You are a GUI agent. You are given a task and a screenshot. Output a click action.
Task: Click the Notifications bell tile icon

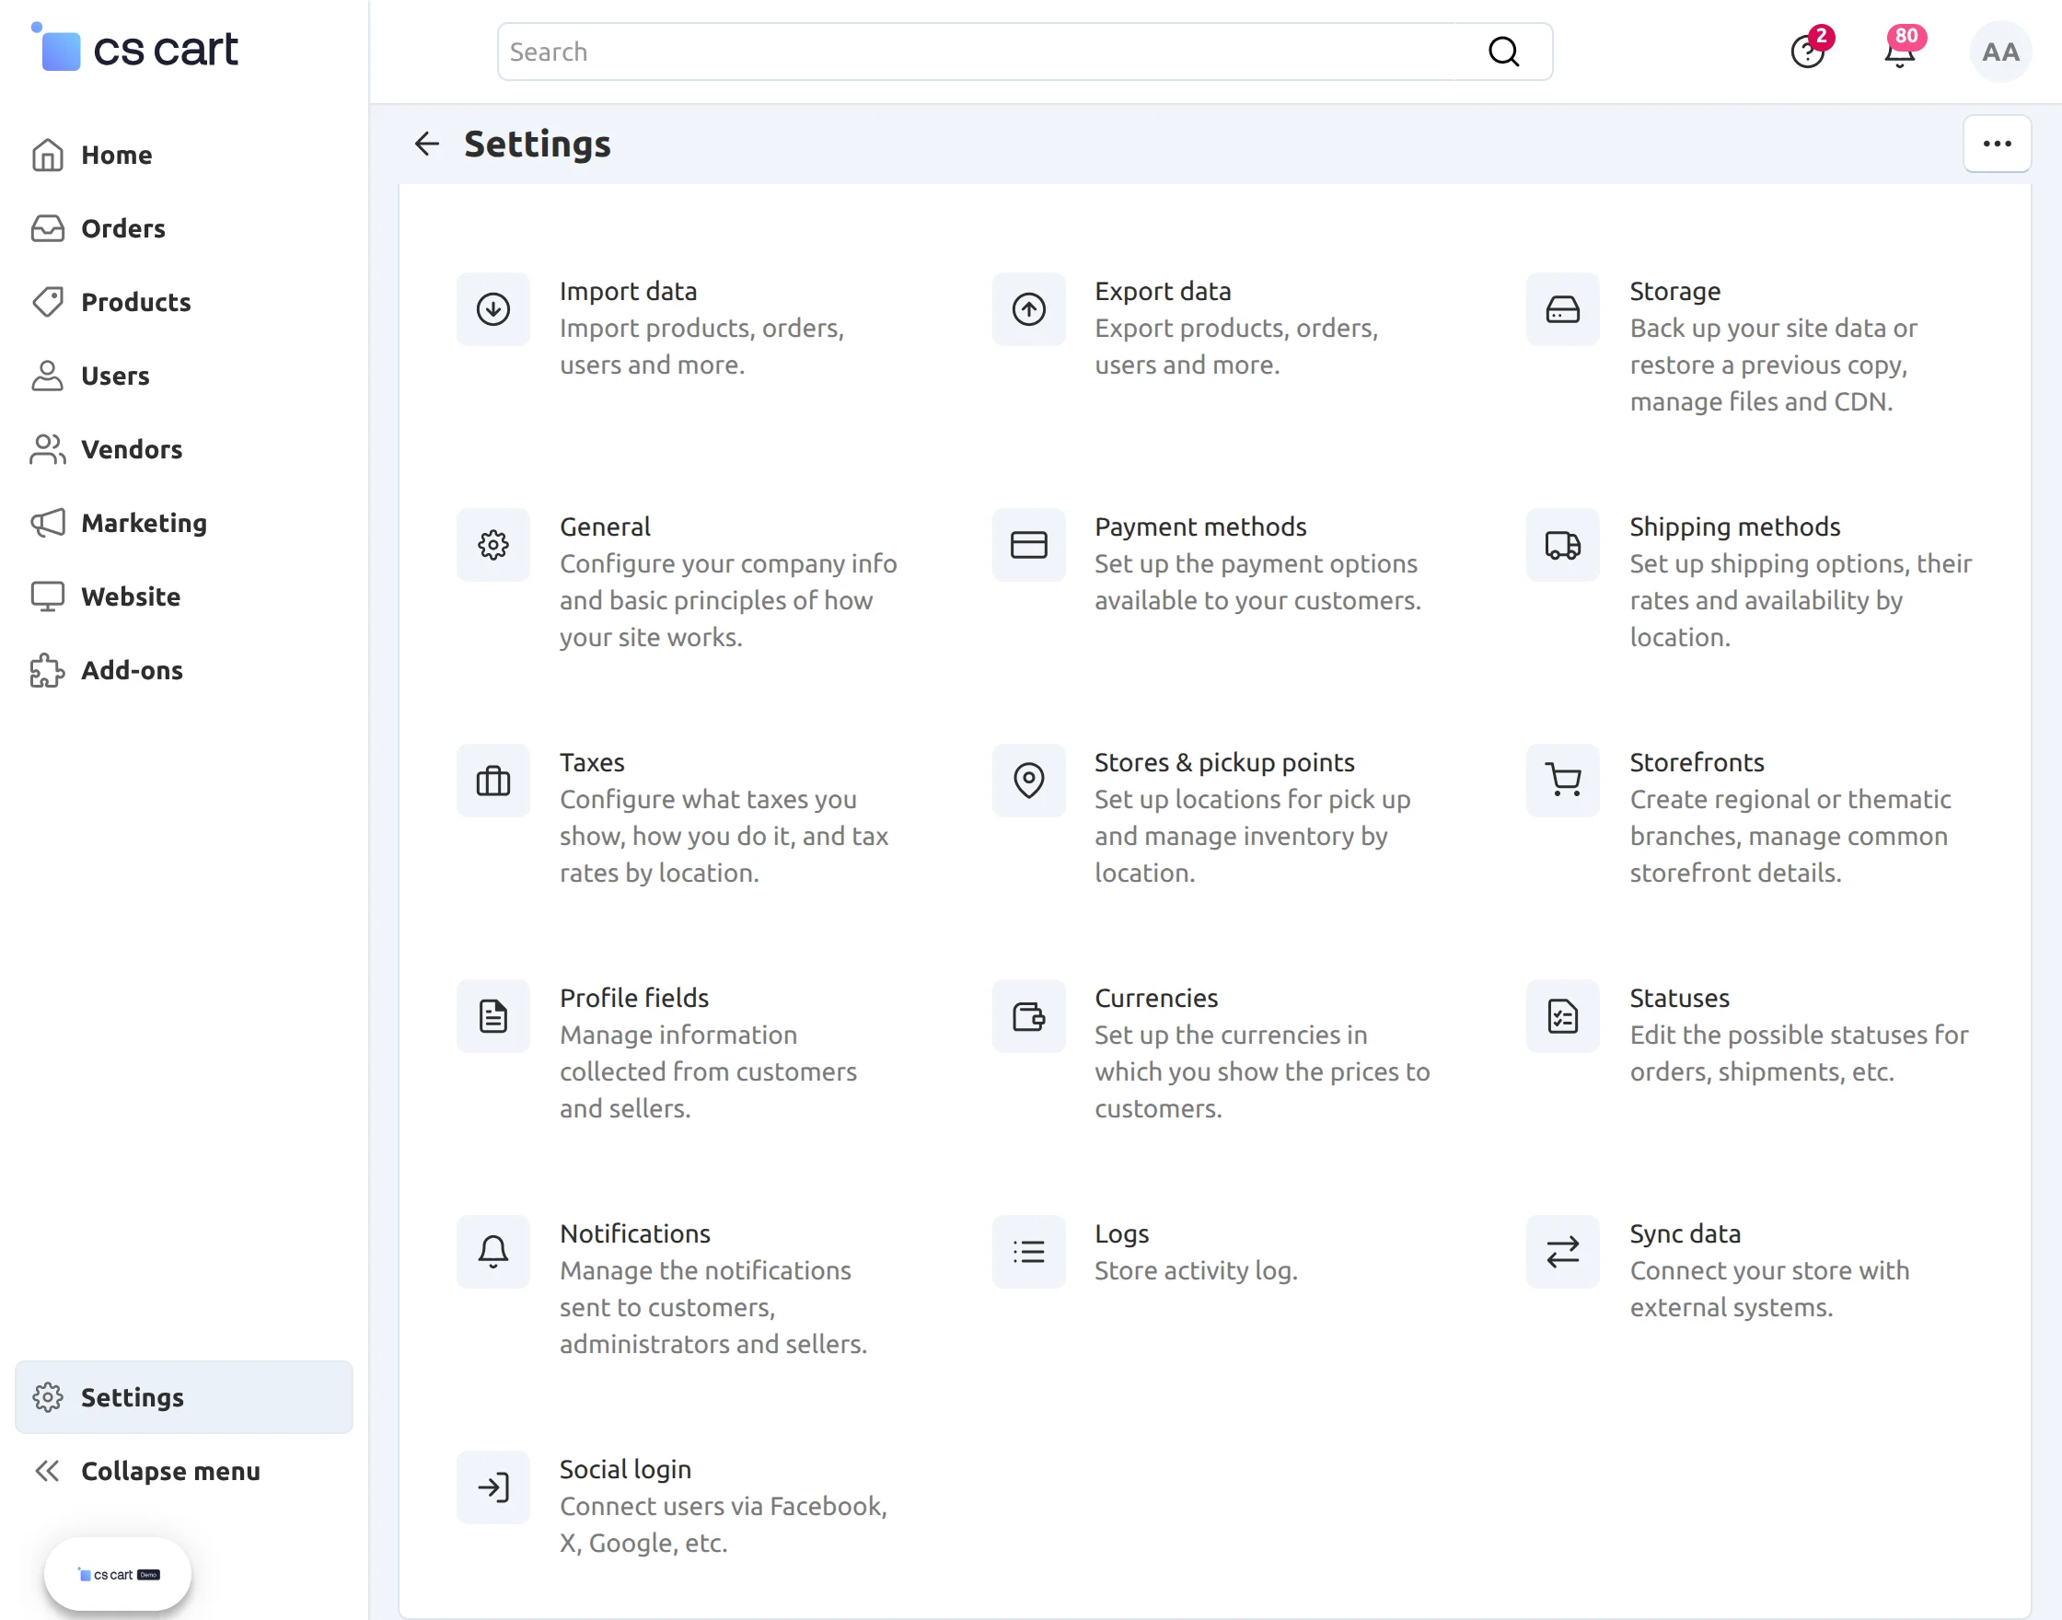point(493,1252)
